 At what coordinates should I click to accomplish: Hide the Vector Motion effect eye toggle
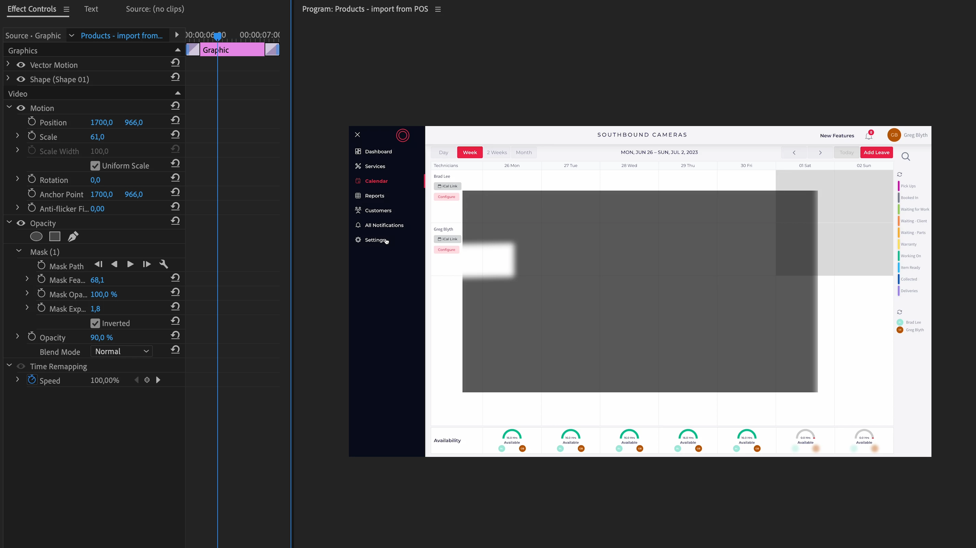[x=21, y=65]
